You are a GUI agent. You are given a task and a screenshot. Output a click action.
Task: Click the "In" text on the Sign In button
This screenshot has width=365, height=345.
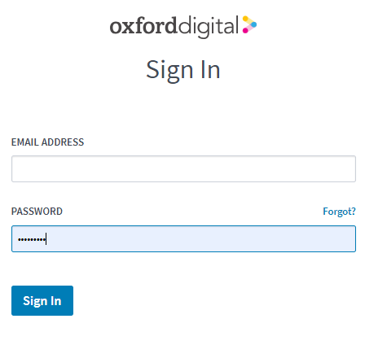coord(56,300)
